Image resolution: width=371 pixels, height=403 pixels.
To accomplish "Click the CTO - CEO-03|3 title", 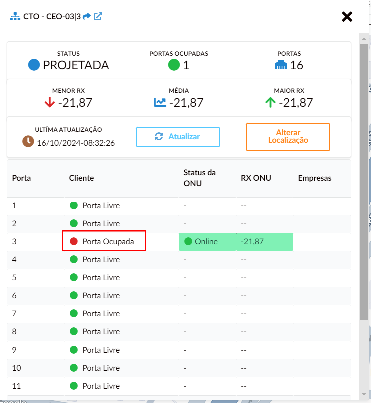I will (x=52, y=16).
